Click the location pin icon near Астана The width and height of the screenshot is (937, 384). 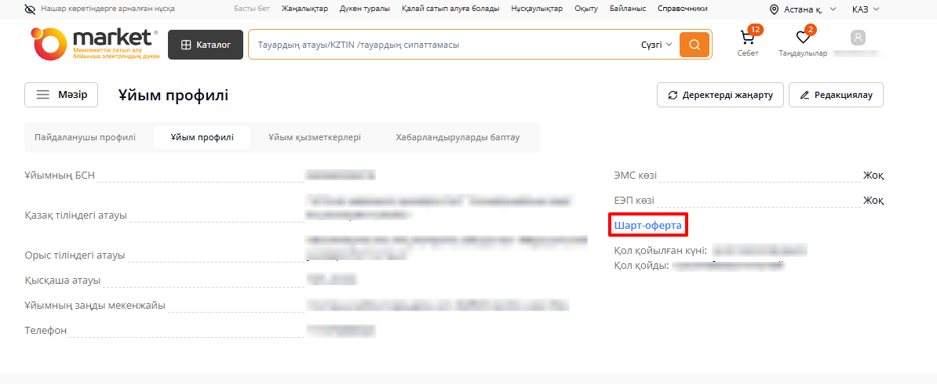pyautogui.click(x=775, y=9)
